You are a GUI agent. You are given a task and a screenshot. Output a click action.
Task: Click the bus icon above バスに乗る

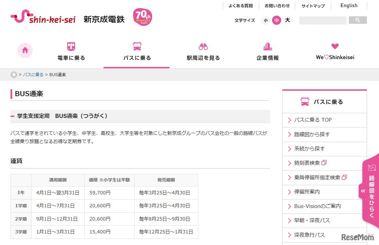coord(137,46)
